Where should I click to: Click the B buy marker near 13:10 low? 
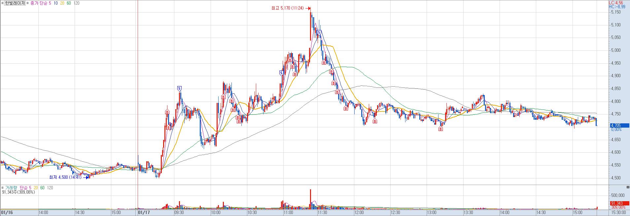pyautogui.click(x=440, y=129)
